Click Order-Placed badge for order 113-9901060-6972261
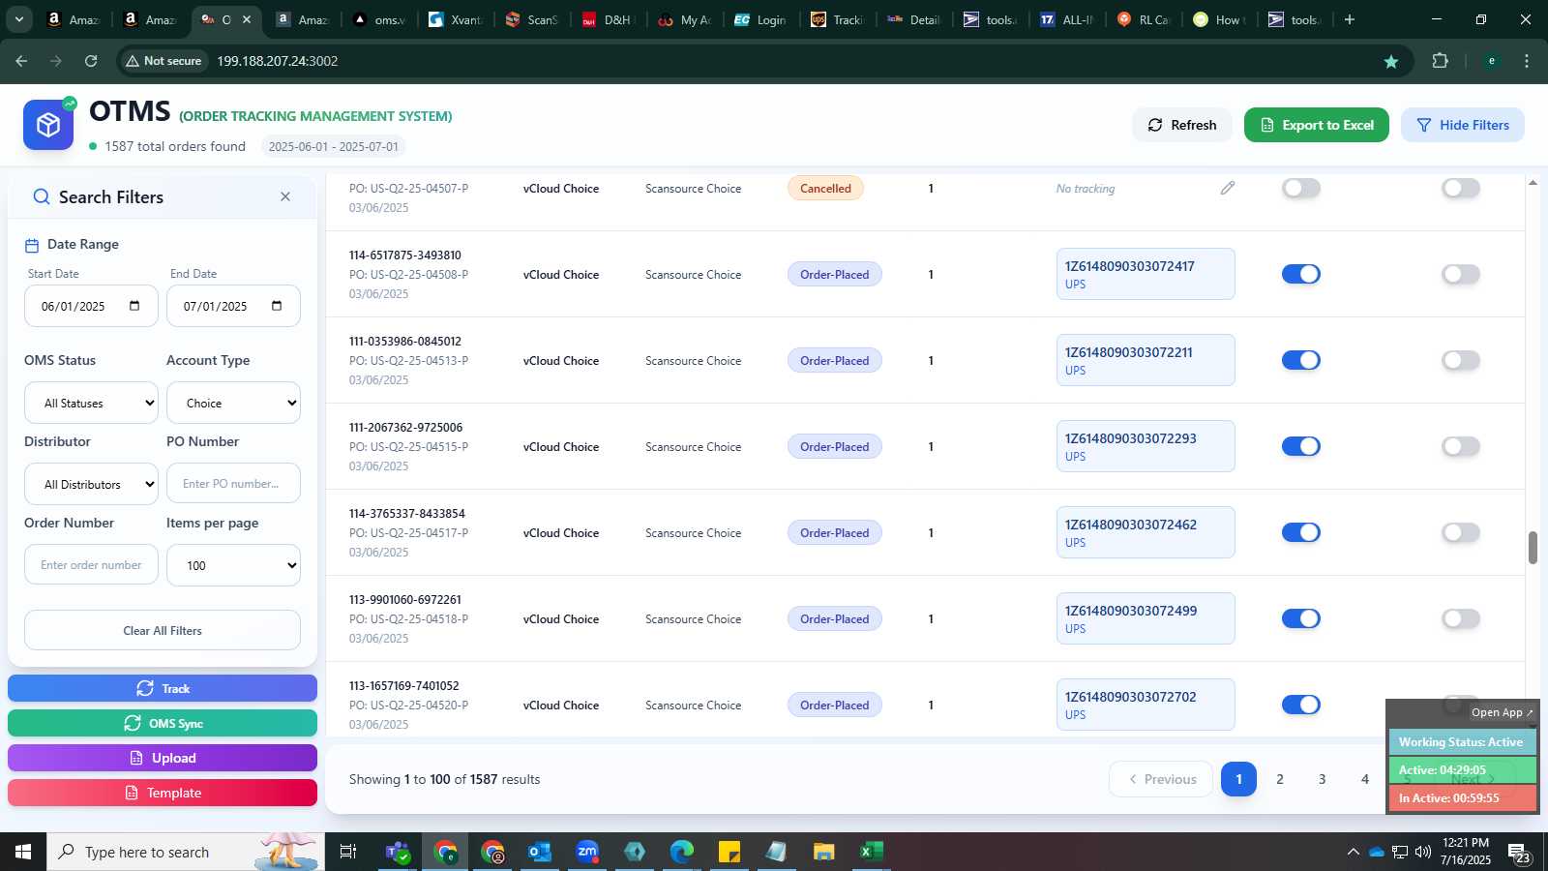The width and height of the screenshot is (1548, 871). (834, 618)
